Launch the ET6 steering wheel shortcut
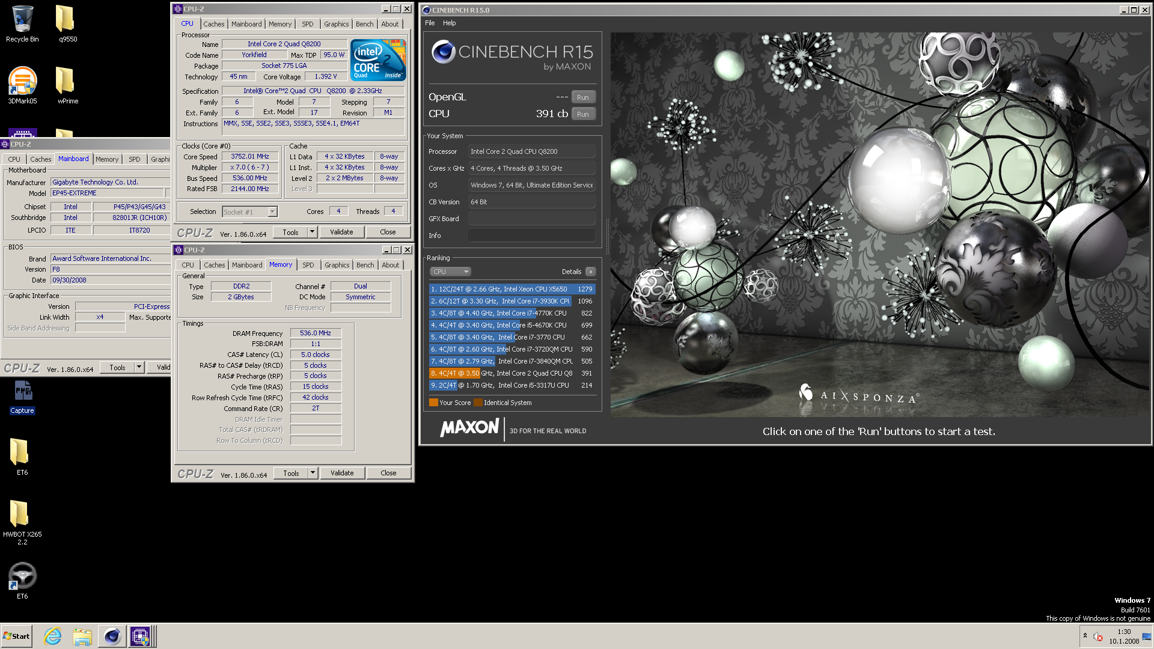This screenshot has height=649, width=1154. [x=22, y=580]
